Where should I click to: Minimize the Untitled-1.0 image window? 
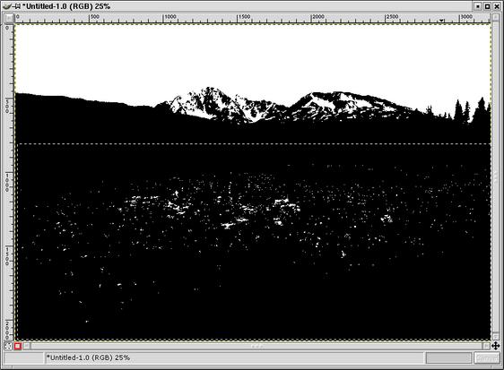478,6
